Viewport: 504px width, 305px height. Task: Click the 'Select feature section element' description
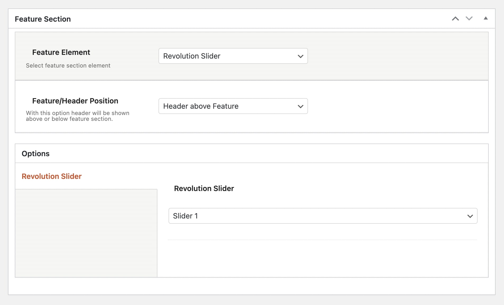[68, 65]
